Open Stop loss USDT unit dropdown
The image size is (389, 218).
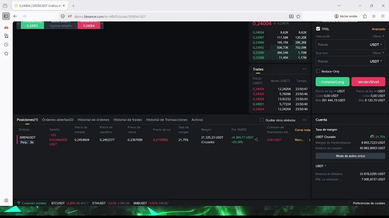376,61
